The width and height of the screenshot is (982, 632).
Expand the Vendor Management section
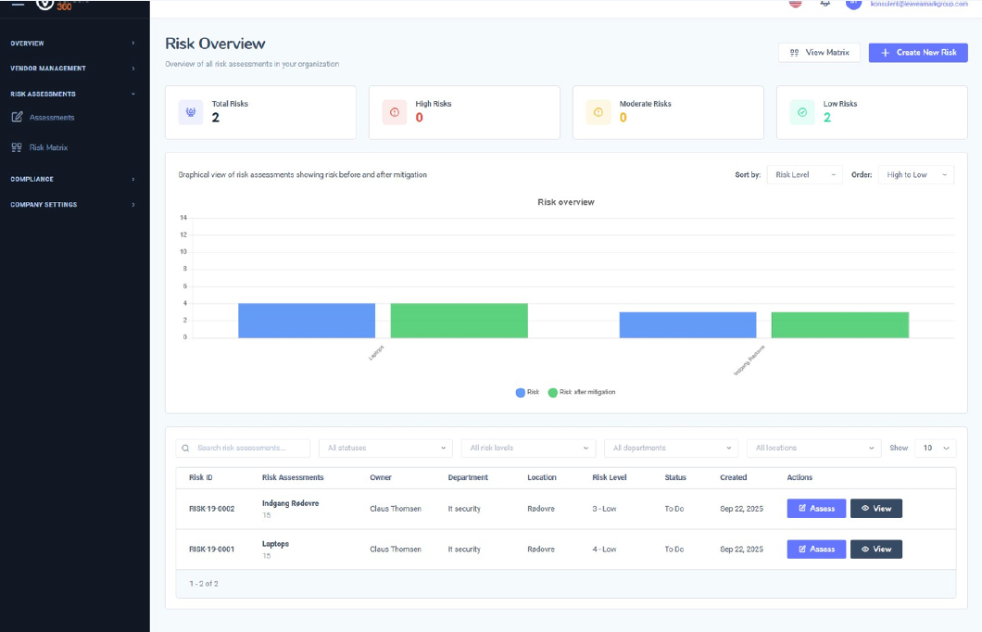tap(48, 68)
